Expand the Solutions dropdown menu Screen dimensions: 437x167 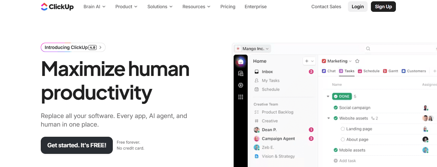tap(160, 7)
